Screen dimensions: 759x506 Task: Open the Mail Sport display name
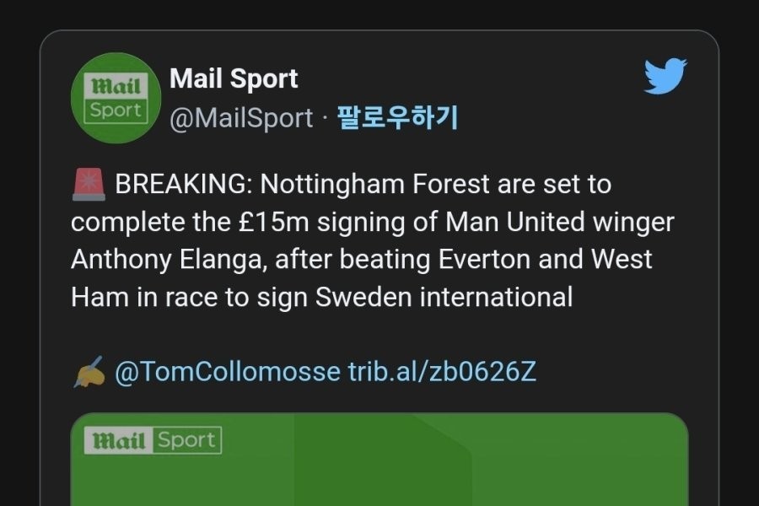tap(234, 79)
